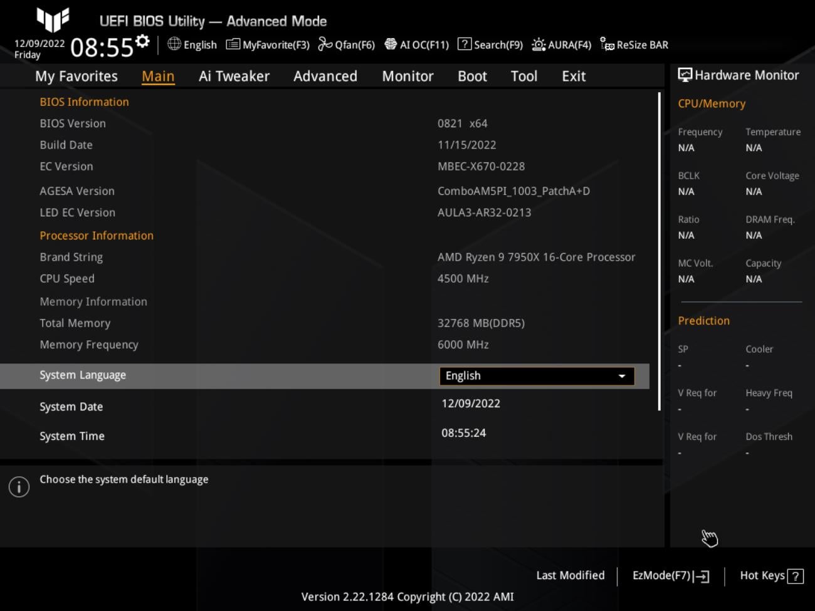Click the BIOS Information heading

point(84,102)
